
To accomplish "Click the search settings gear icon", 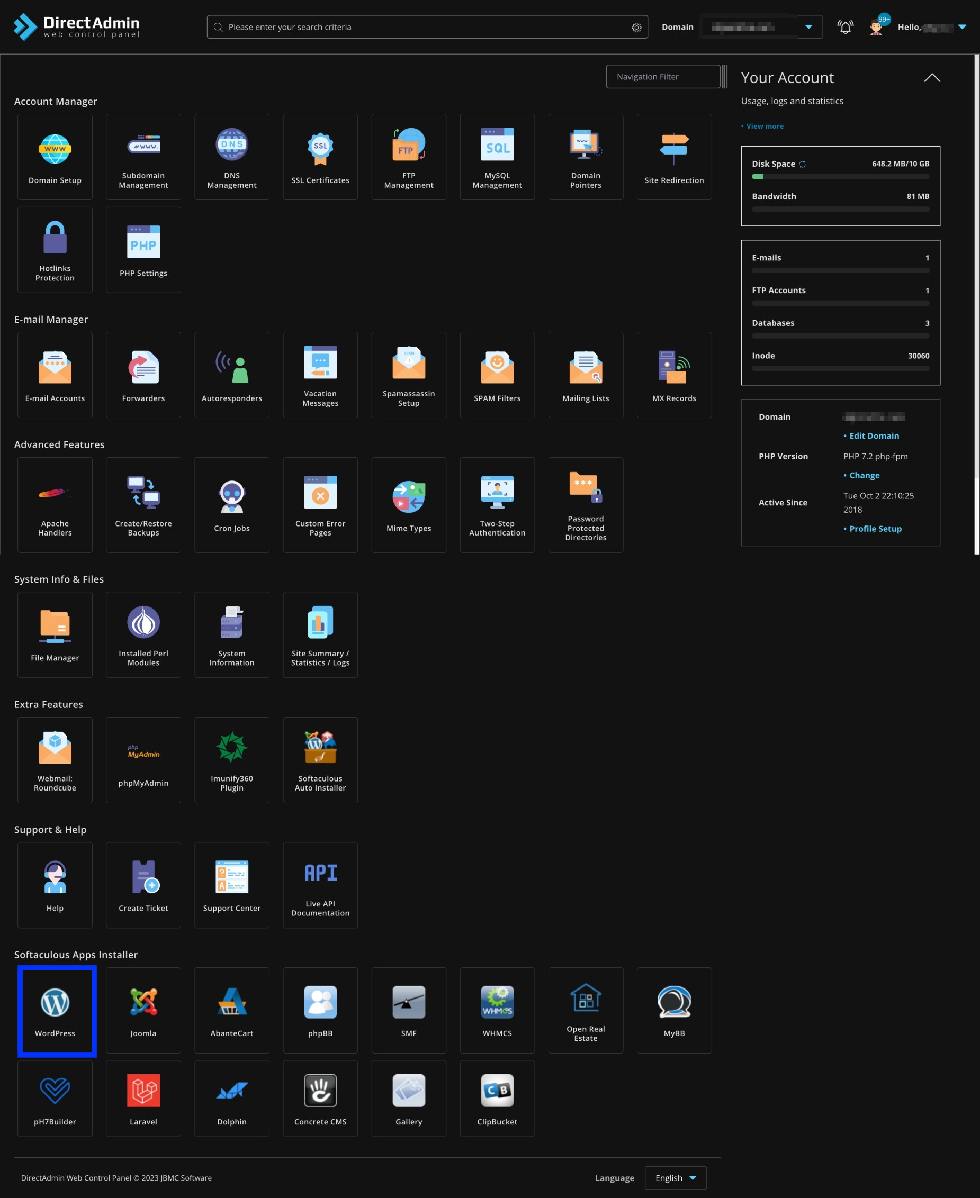I will [636, 28].
